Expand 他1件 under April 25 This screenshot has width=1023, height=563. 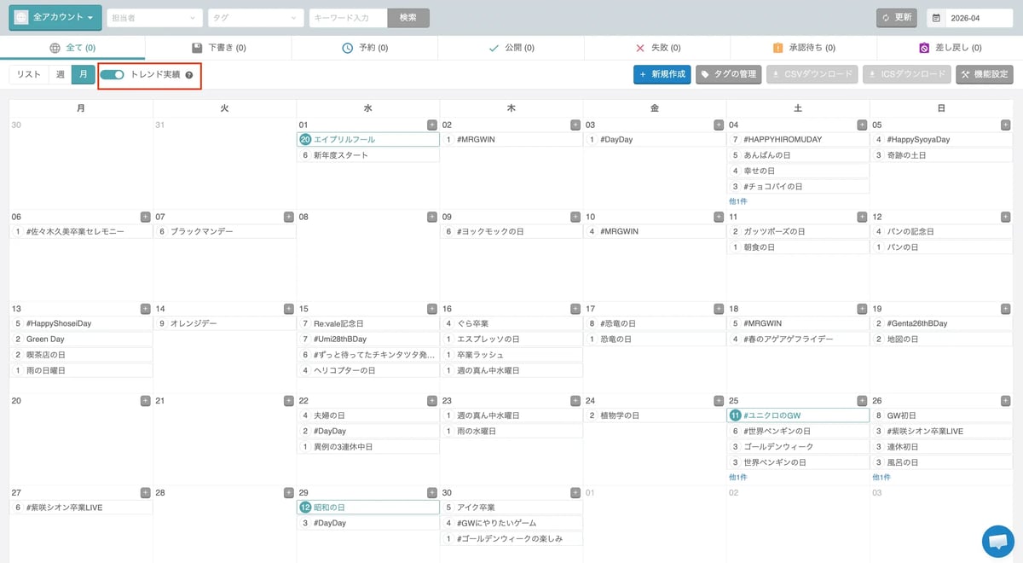point(737,475)
